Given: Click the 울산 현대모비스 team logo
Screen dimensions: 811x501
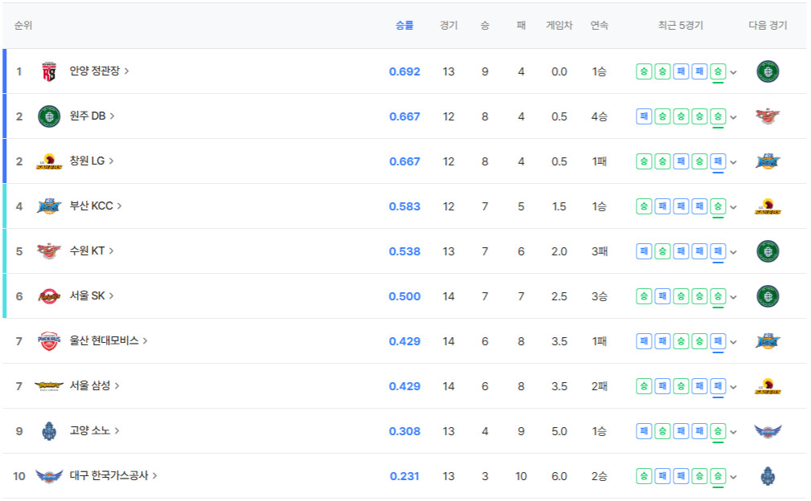Looking at the screenshot, I should (x=49, y=341).
